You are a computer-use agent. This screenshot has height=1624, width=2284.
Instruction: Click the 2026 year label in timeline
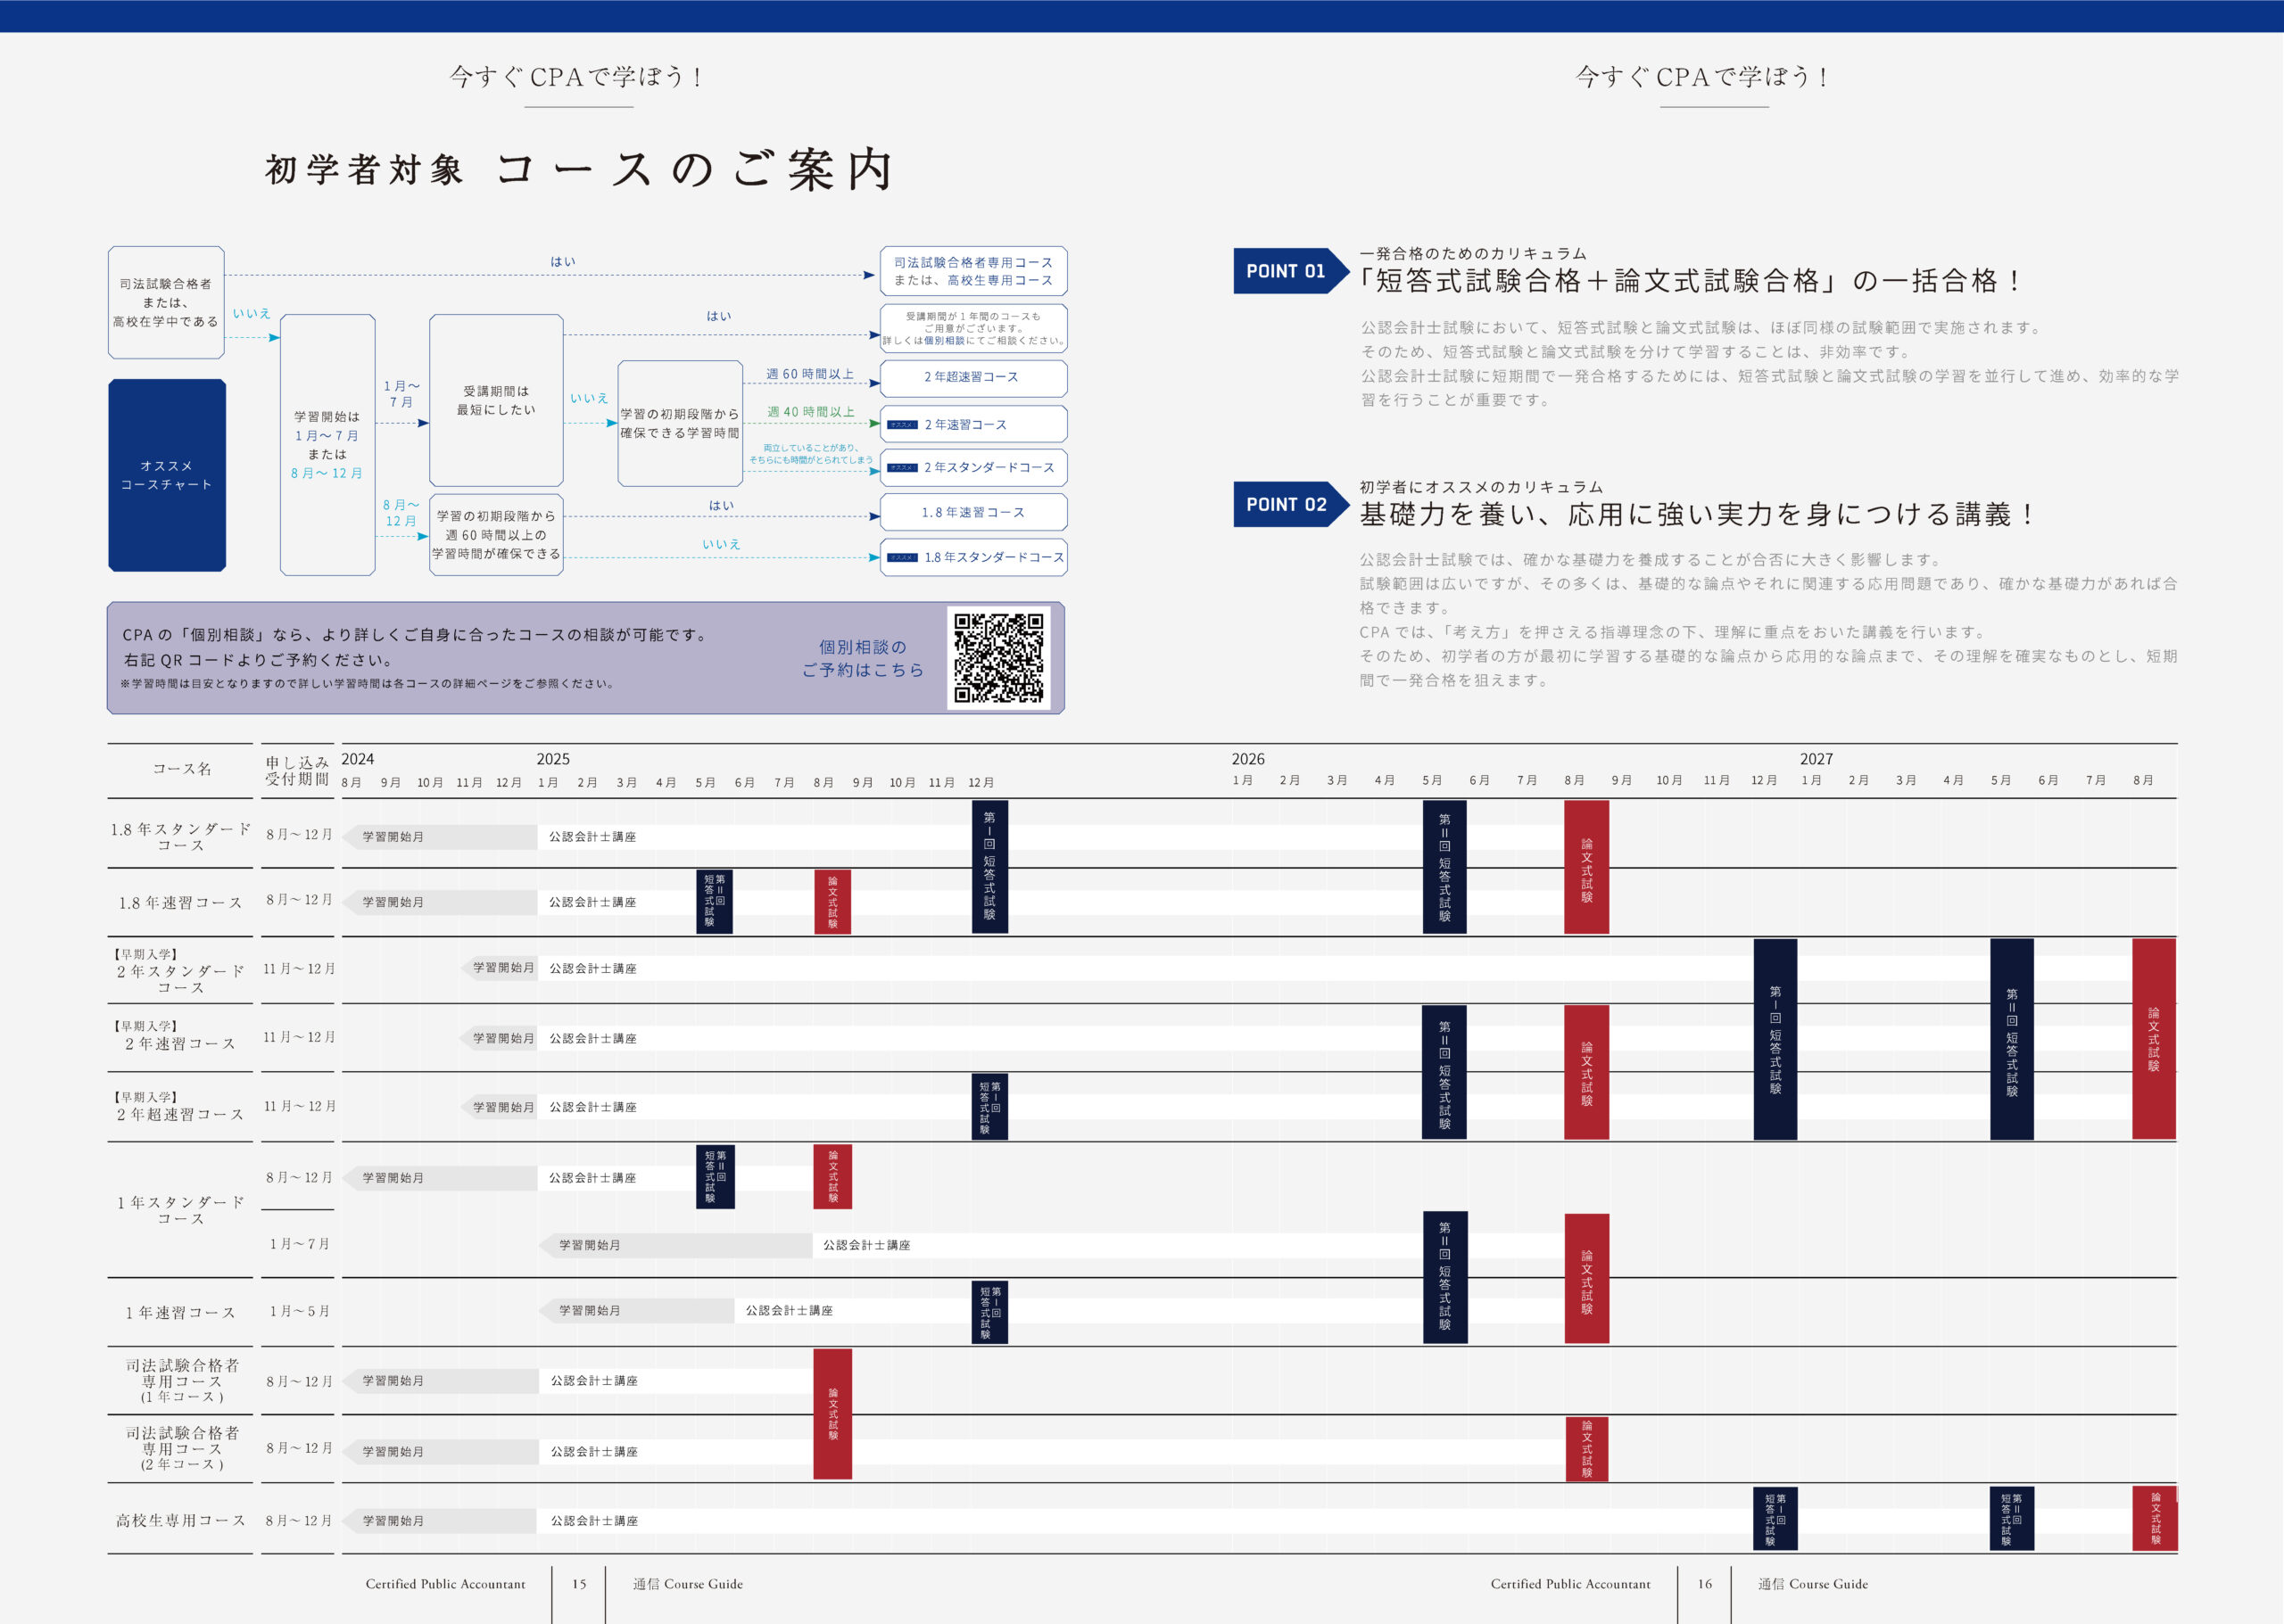[x=1247, y=759]
